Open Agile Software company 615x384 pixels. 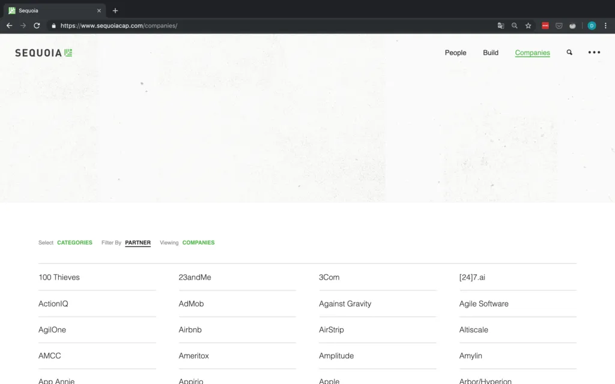click(483, 304)
